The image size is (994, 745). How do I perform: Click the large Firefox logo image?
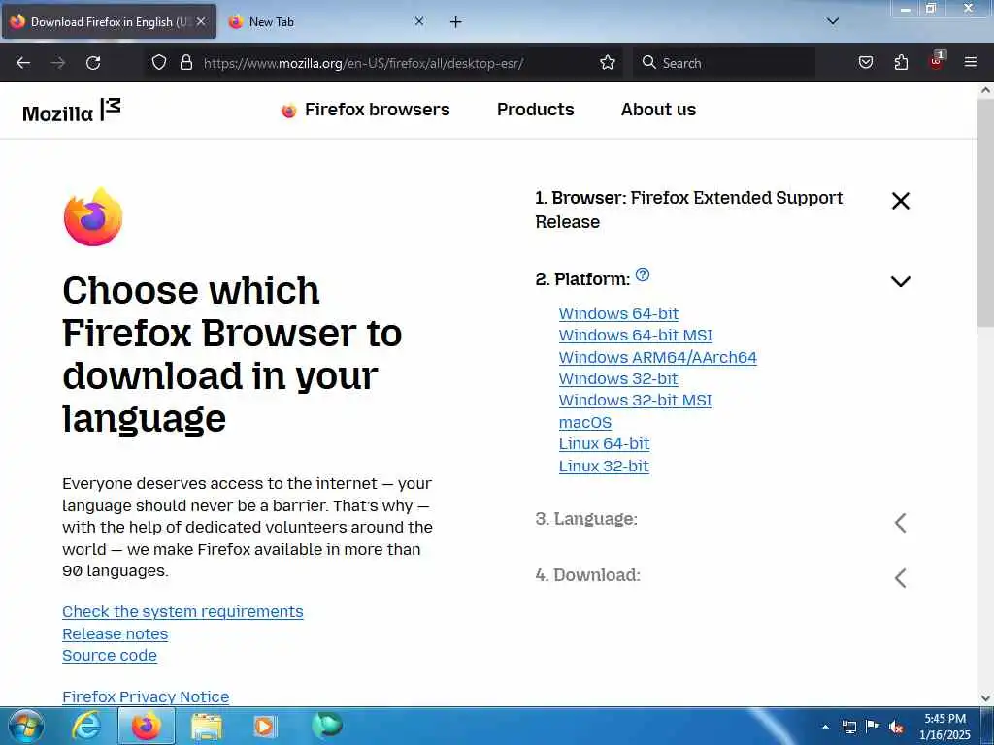pyautogui.click(x=93, y=216)
